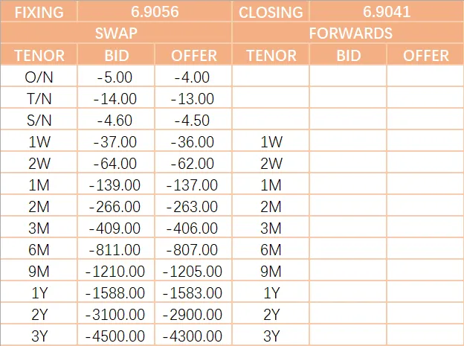
Task: Select the 1W swap bid -37.00
Action: click(116, 141)
